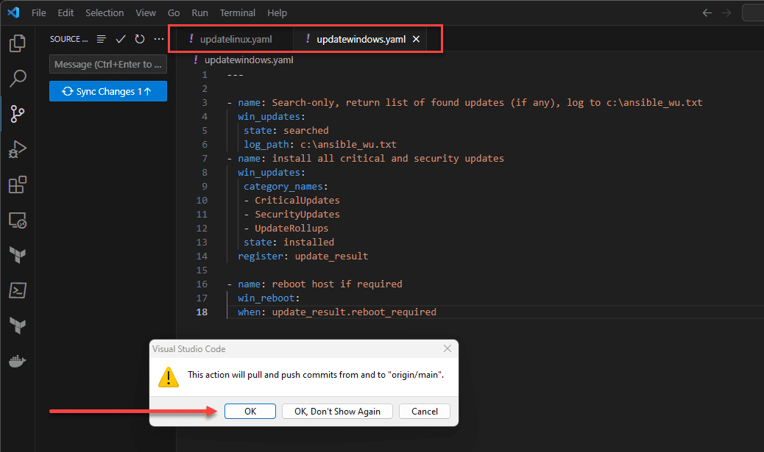Switch to the updatelinux.yaml tab

231,39
